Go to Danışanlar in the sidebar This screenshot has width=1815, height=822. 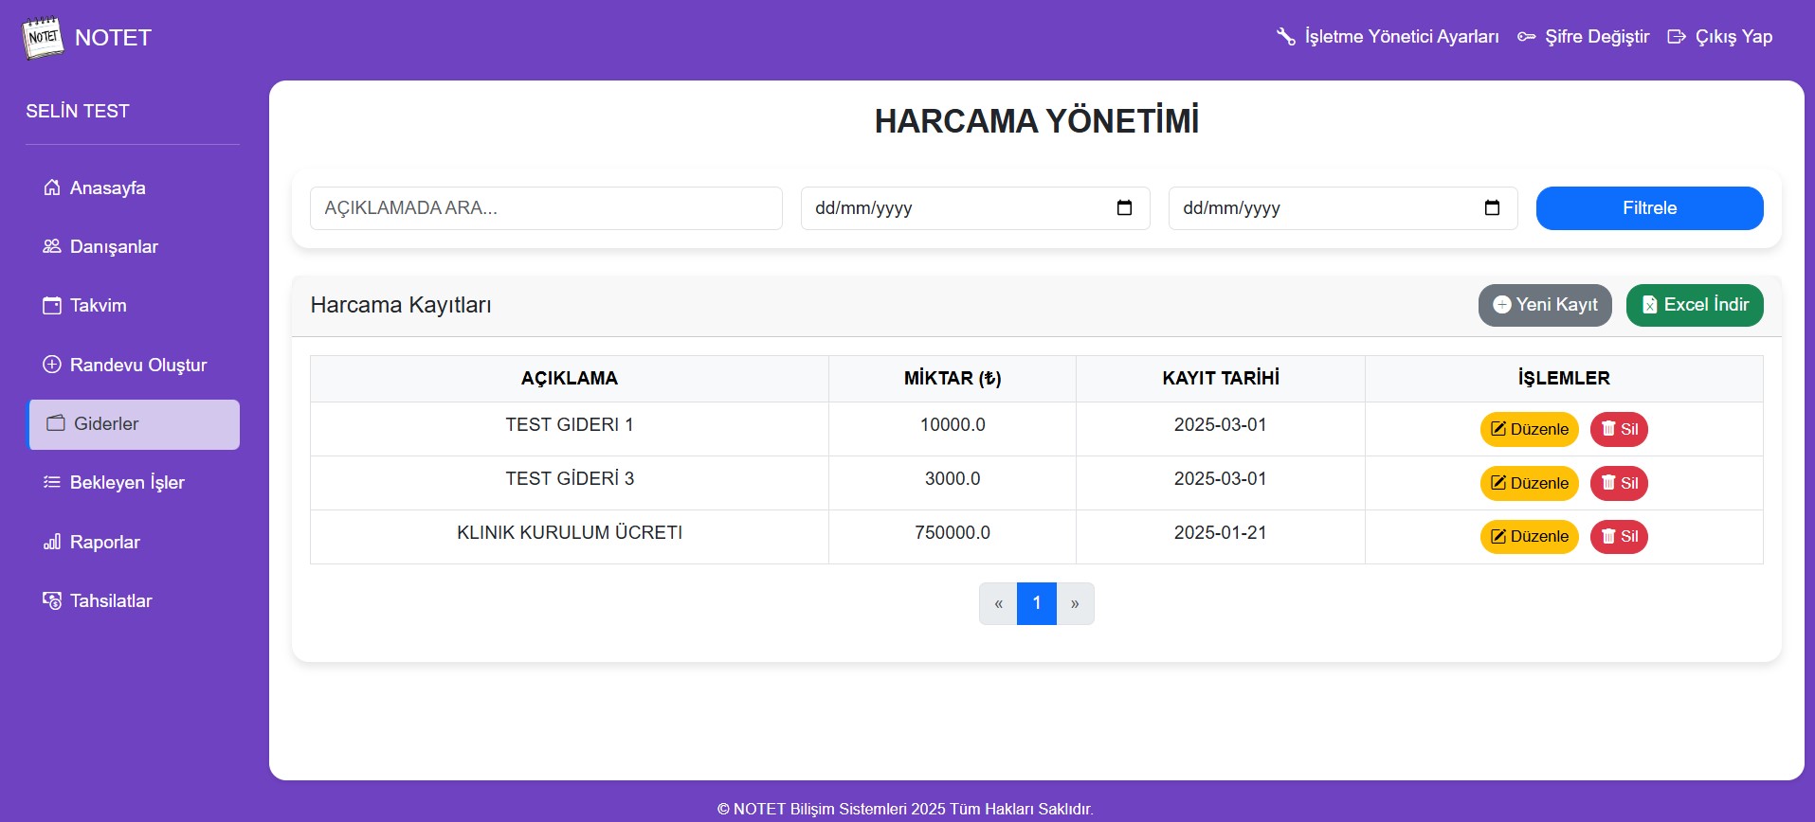(x=133, y=246)
